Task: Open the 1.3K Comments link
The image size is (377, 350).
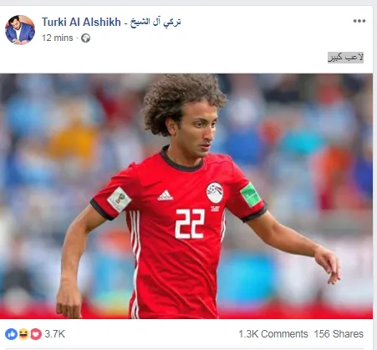Action: (273, 334)
